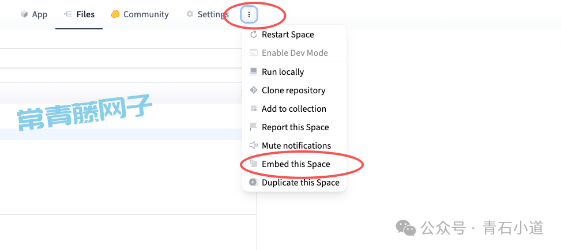
Task: Click the Community emoji icon
Action: pos(115,14)
